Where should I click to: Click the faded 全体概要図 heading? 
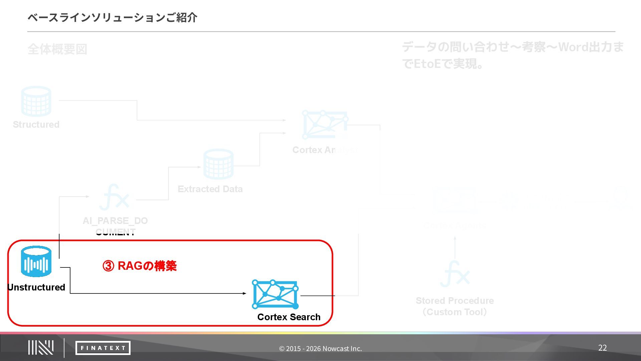click(x=57, y=49)
